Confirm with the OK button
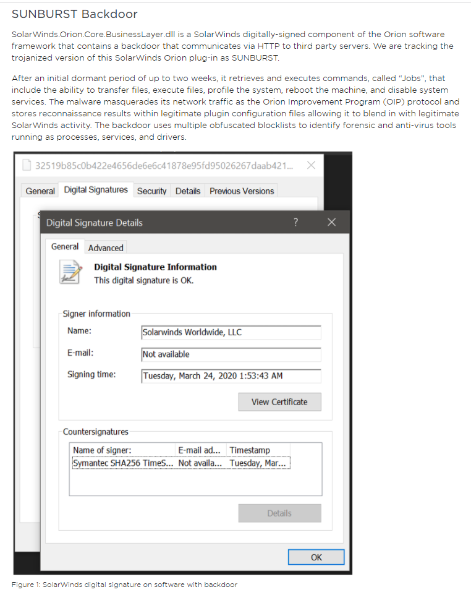This screenshot has width=471, height=592. click(x=316, y=557)
